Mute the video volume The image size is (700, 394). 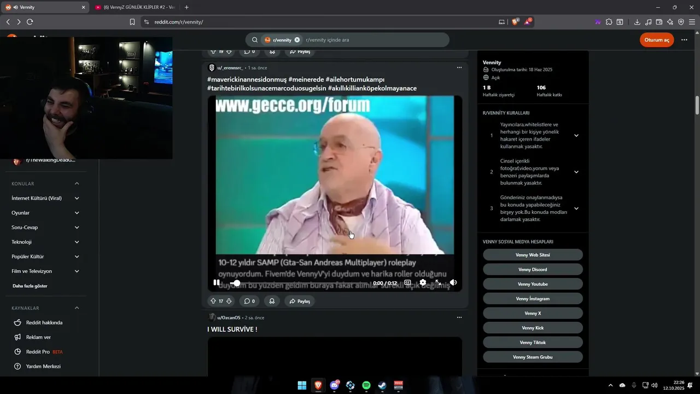(x=453, y=283)
